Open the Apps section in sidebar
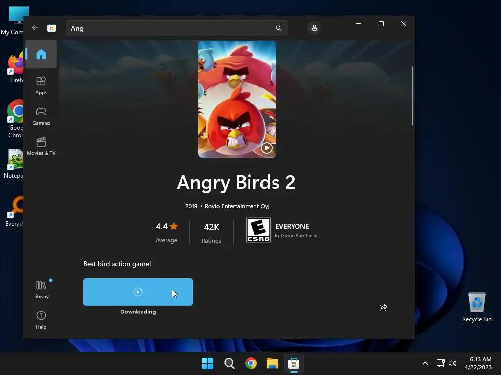Image resolution: width=501 pixels, height=375 pixels. [x=41, y=85]
